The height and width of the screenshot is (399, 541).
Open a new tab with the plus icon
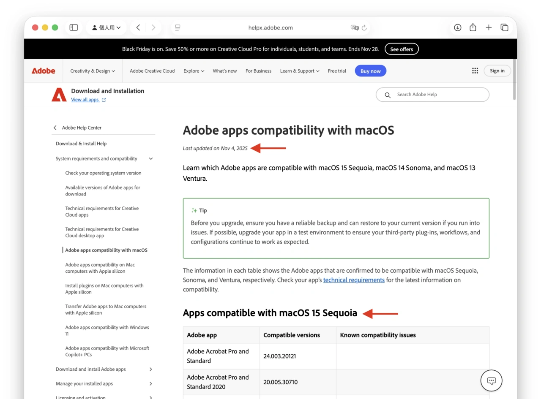click(489, 27)
